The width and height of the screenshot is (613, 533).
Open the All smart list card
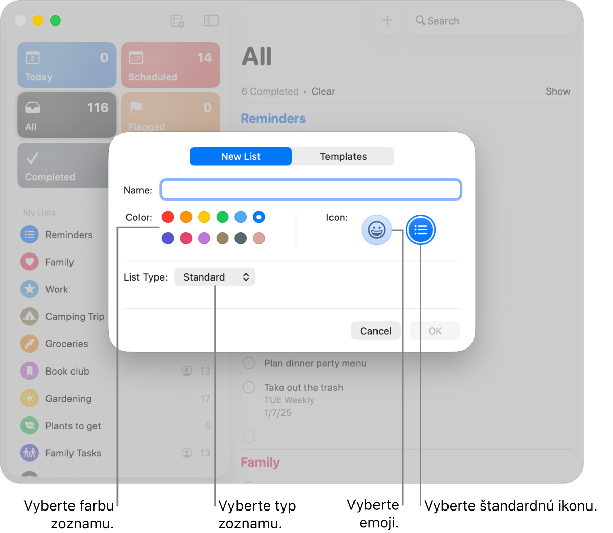(x=67, y=115)
